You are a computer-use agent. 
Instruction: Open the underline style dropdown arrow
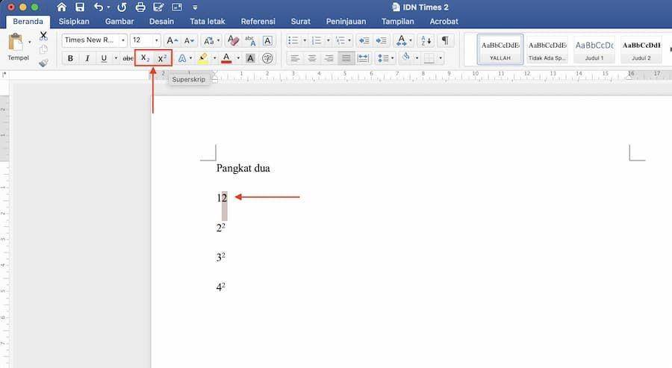115,58
